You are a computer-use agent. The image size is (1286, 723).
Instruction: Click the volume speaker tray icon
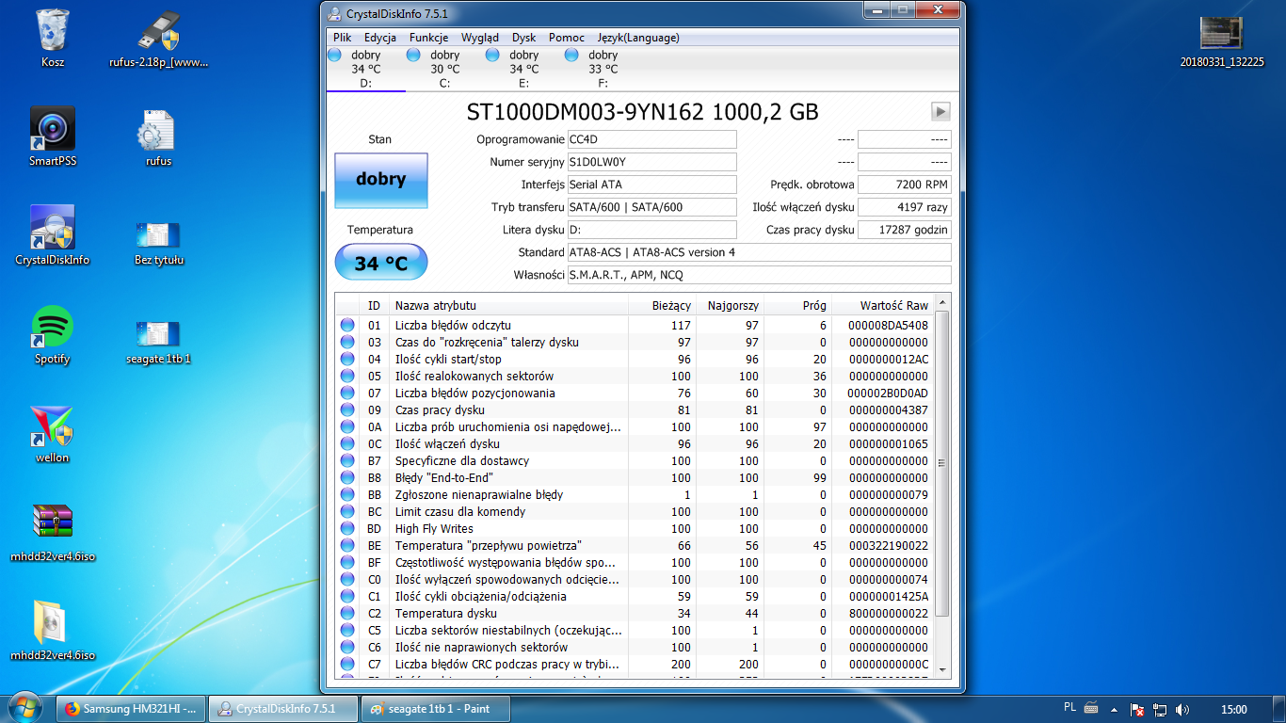pyautogui.click(x=1182, y=709)
